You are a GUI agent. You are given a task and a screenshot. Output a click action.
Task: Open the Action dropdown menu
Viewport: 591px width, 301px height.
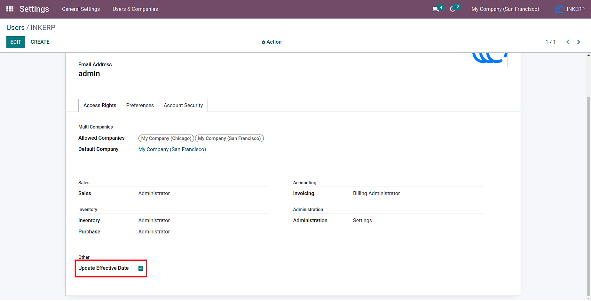coord(272,42)
